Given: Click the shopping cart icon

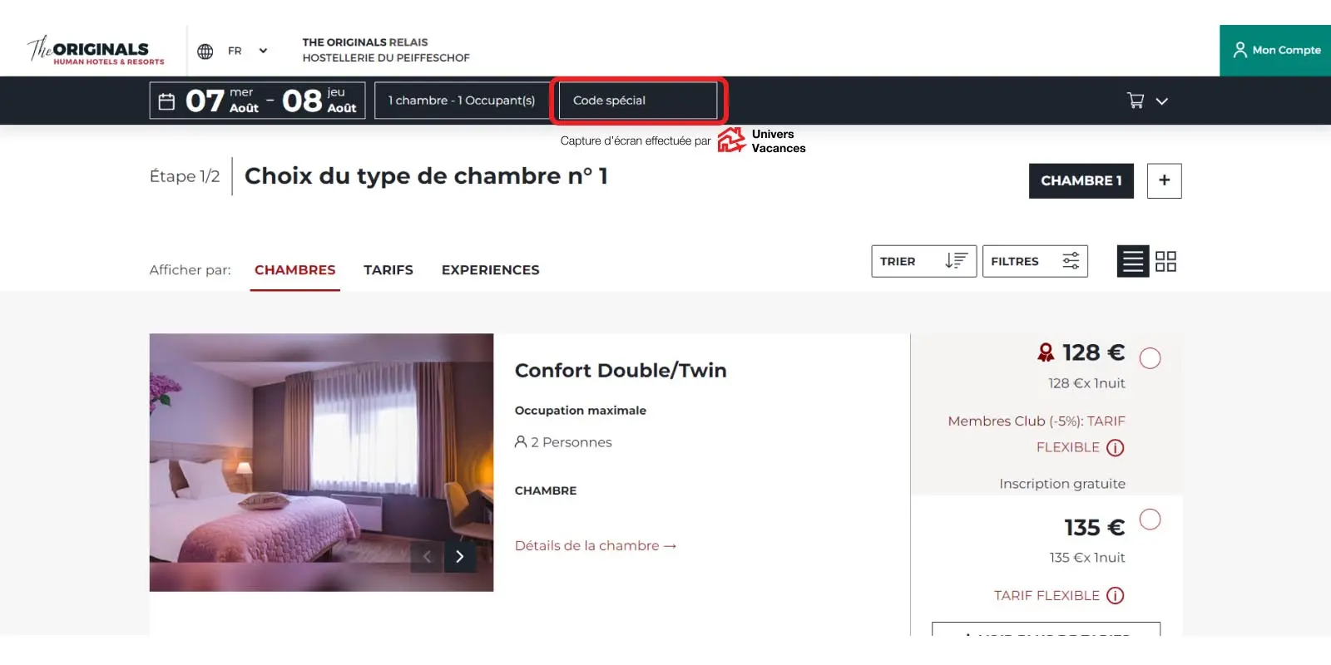Looking at the screenshot, I should point(1135,101).
